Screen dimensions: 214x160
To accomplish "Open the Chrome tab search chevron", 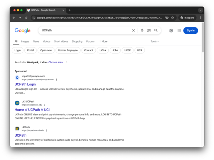I will click(201, 10).
